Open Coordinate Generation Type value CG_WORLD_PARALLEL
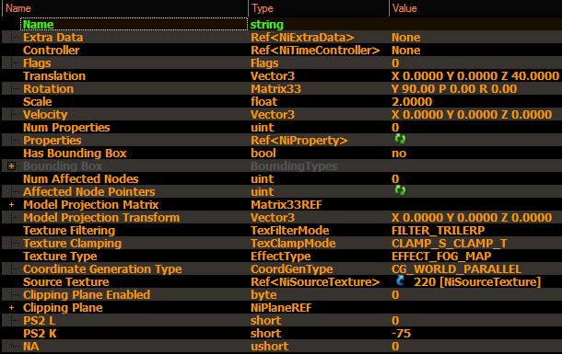The height and width of the screenshot is (354, 562). point(456,268)
